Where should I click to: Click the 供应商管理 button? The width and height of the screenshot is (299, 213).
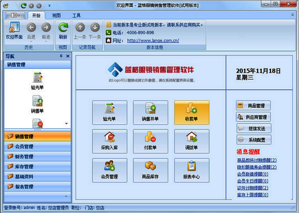253,117
